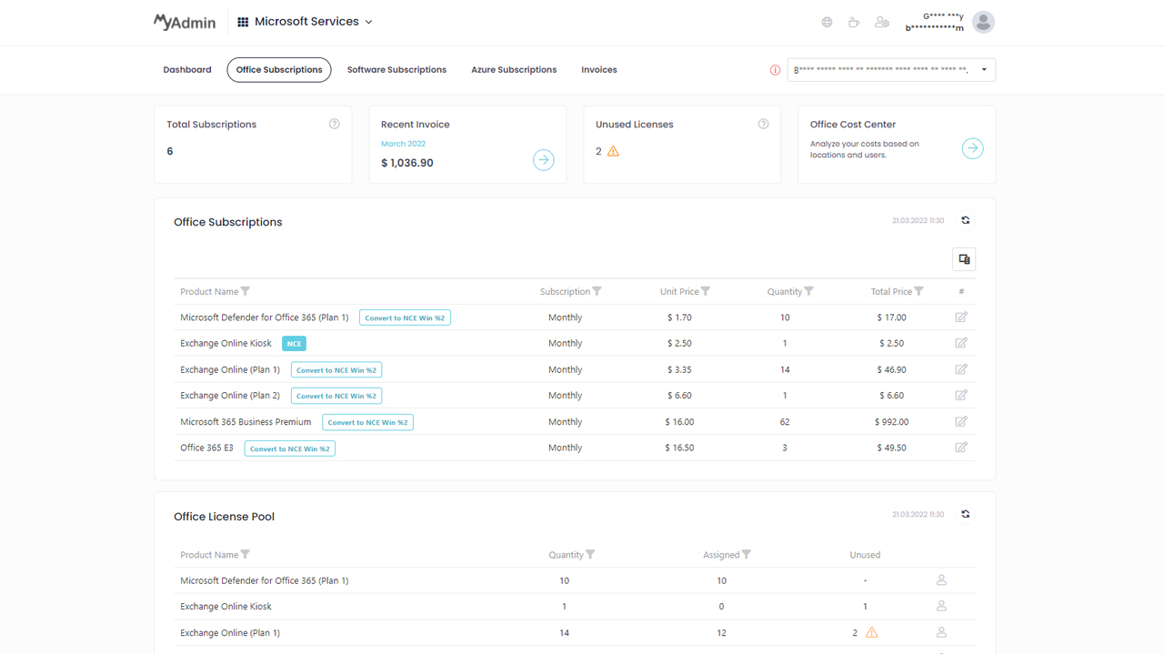This screenshot has height=655, width=1164.
Task: Open the profile avatar menu
Action: pos(983,22)
